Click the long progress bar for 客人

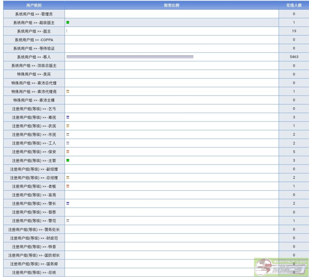coord(130,57)
